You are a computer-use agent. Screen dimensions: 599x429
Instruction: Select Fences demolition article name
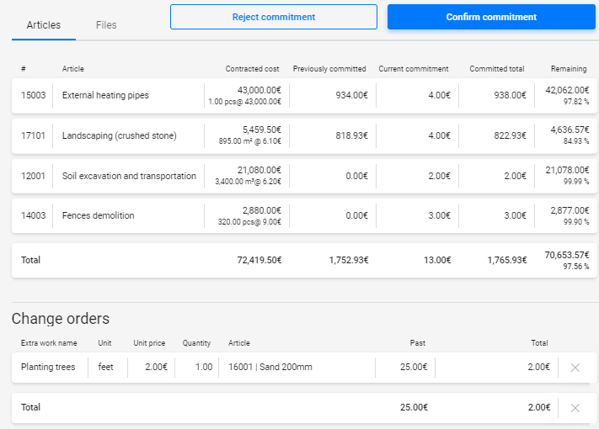pyautogui.click(x=99, y=215)
